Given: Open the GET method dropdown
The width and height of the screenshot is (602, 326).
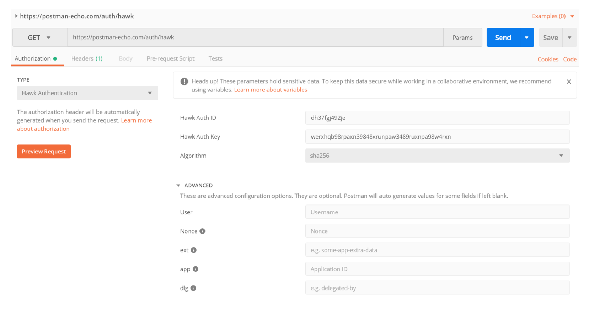Looking at the screenshot, I should coord(40,38).
